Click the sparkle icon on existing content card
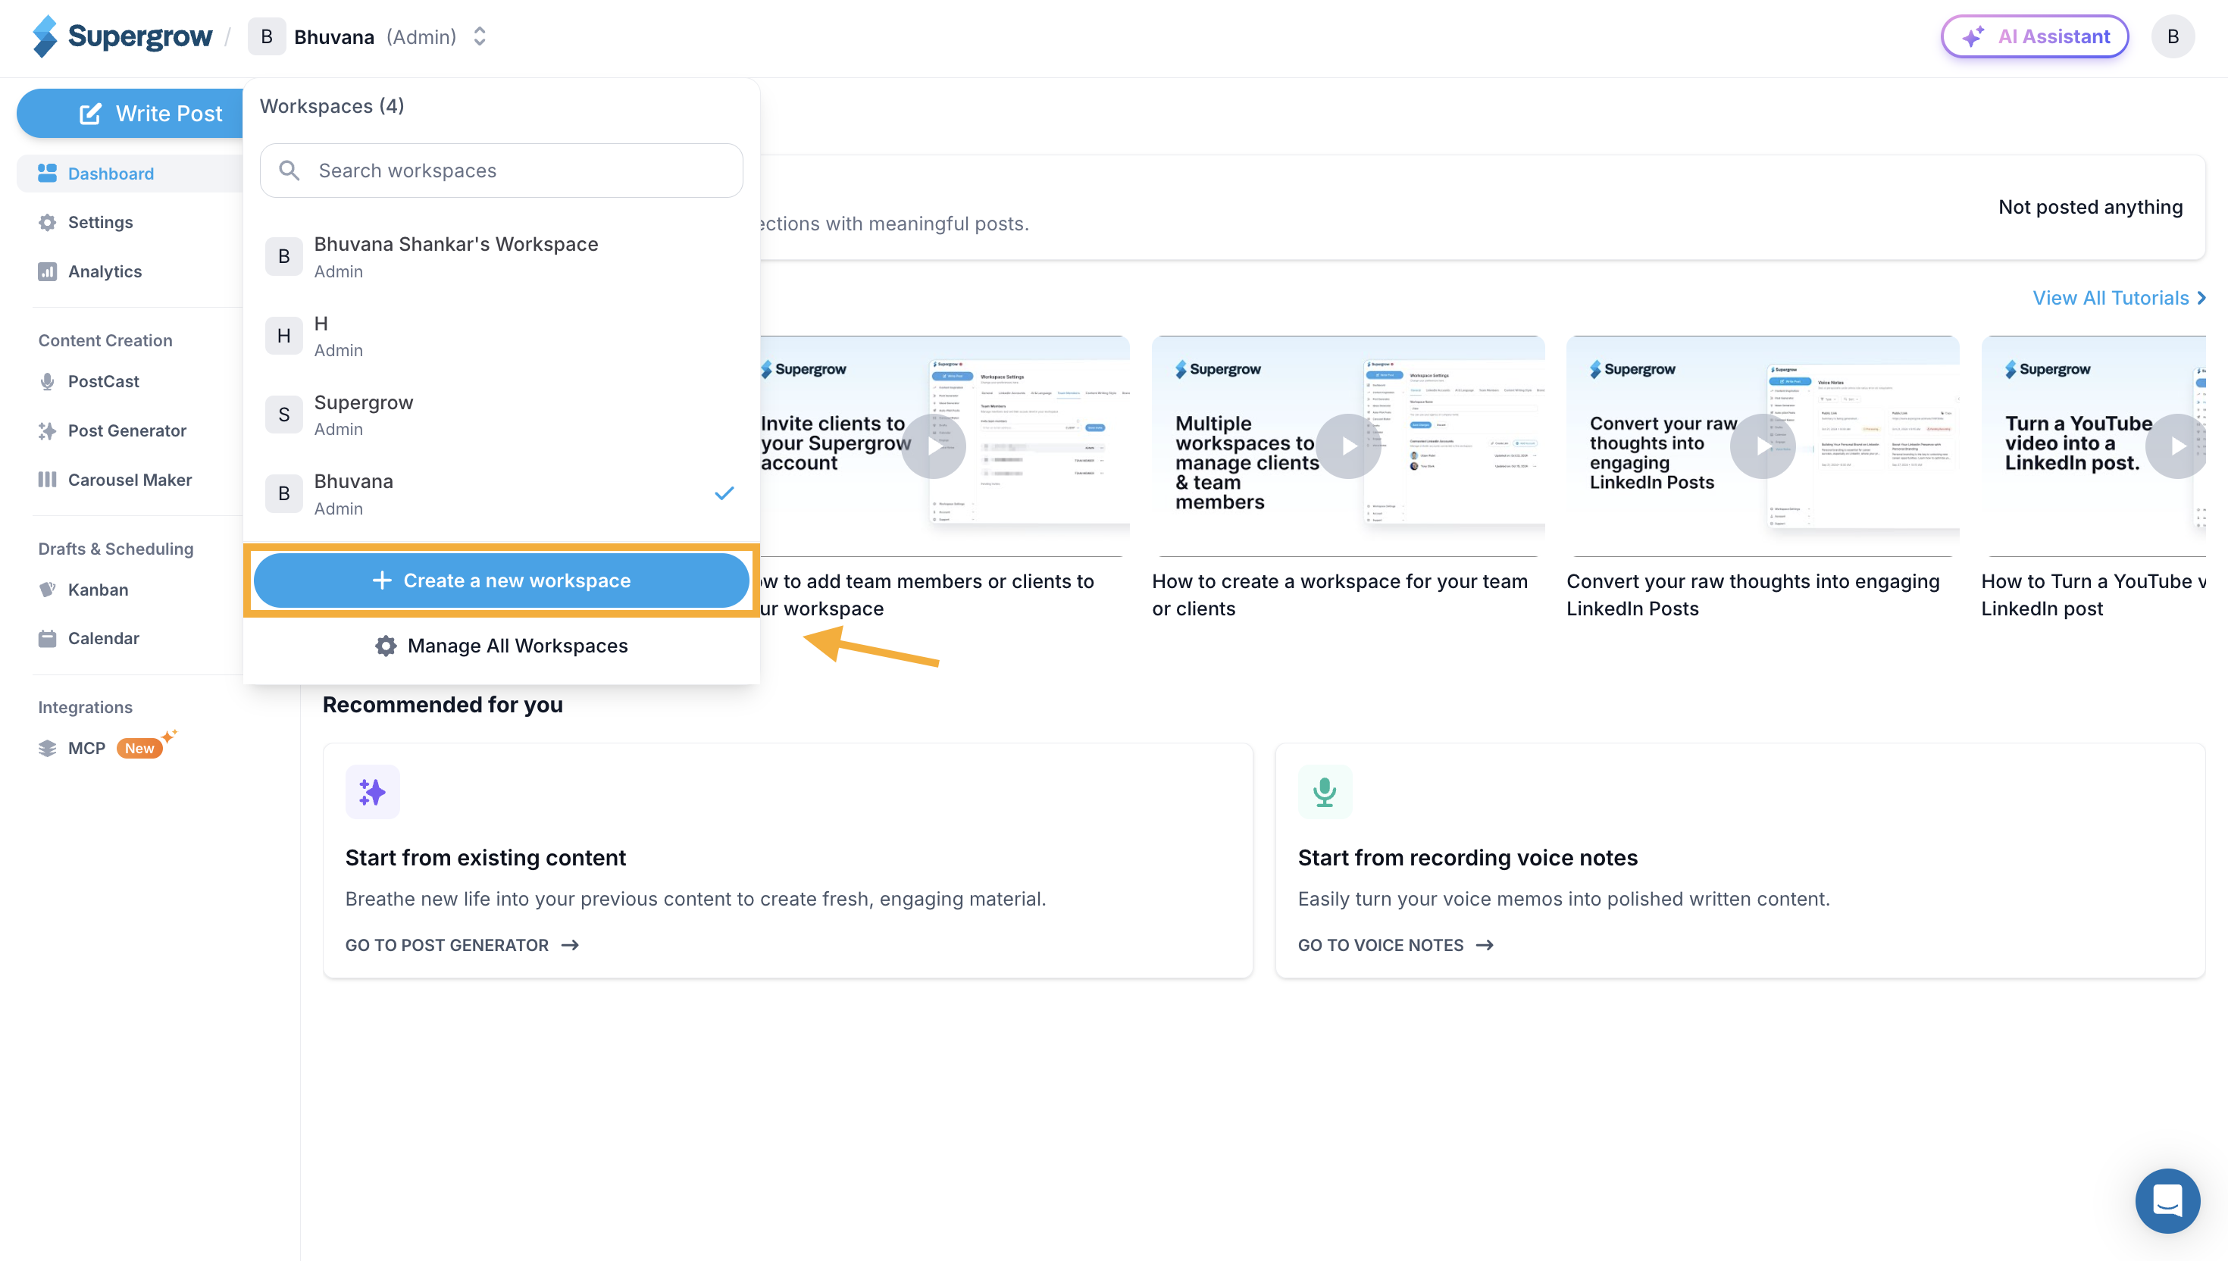 point(372,792)
